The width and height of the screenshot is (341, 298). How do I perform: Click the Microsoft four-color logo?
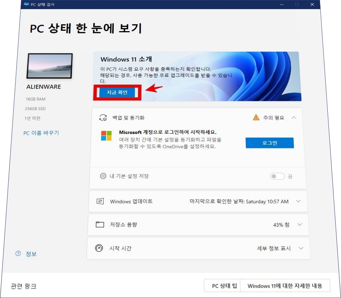click(106, 136)
